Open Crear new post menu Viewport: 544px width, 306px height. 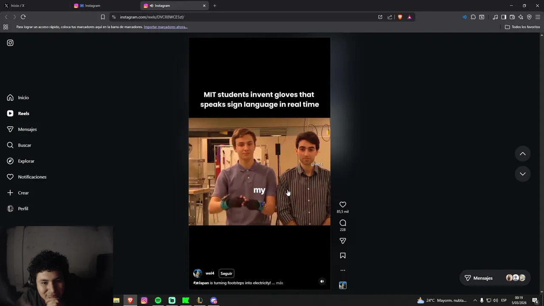pyautogui.click(x=18, y=193)
